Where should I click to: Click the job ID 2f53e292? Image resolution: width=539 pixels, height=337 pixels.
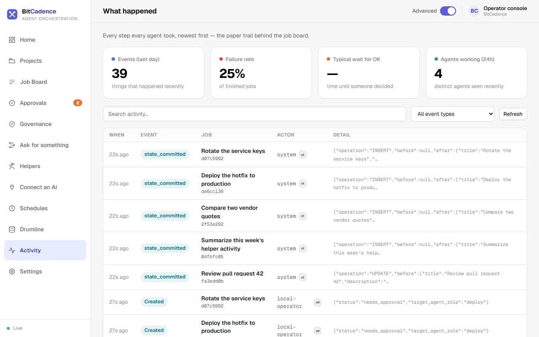[x=212, y=224]
